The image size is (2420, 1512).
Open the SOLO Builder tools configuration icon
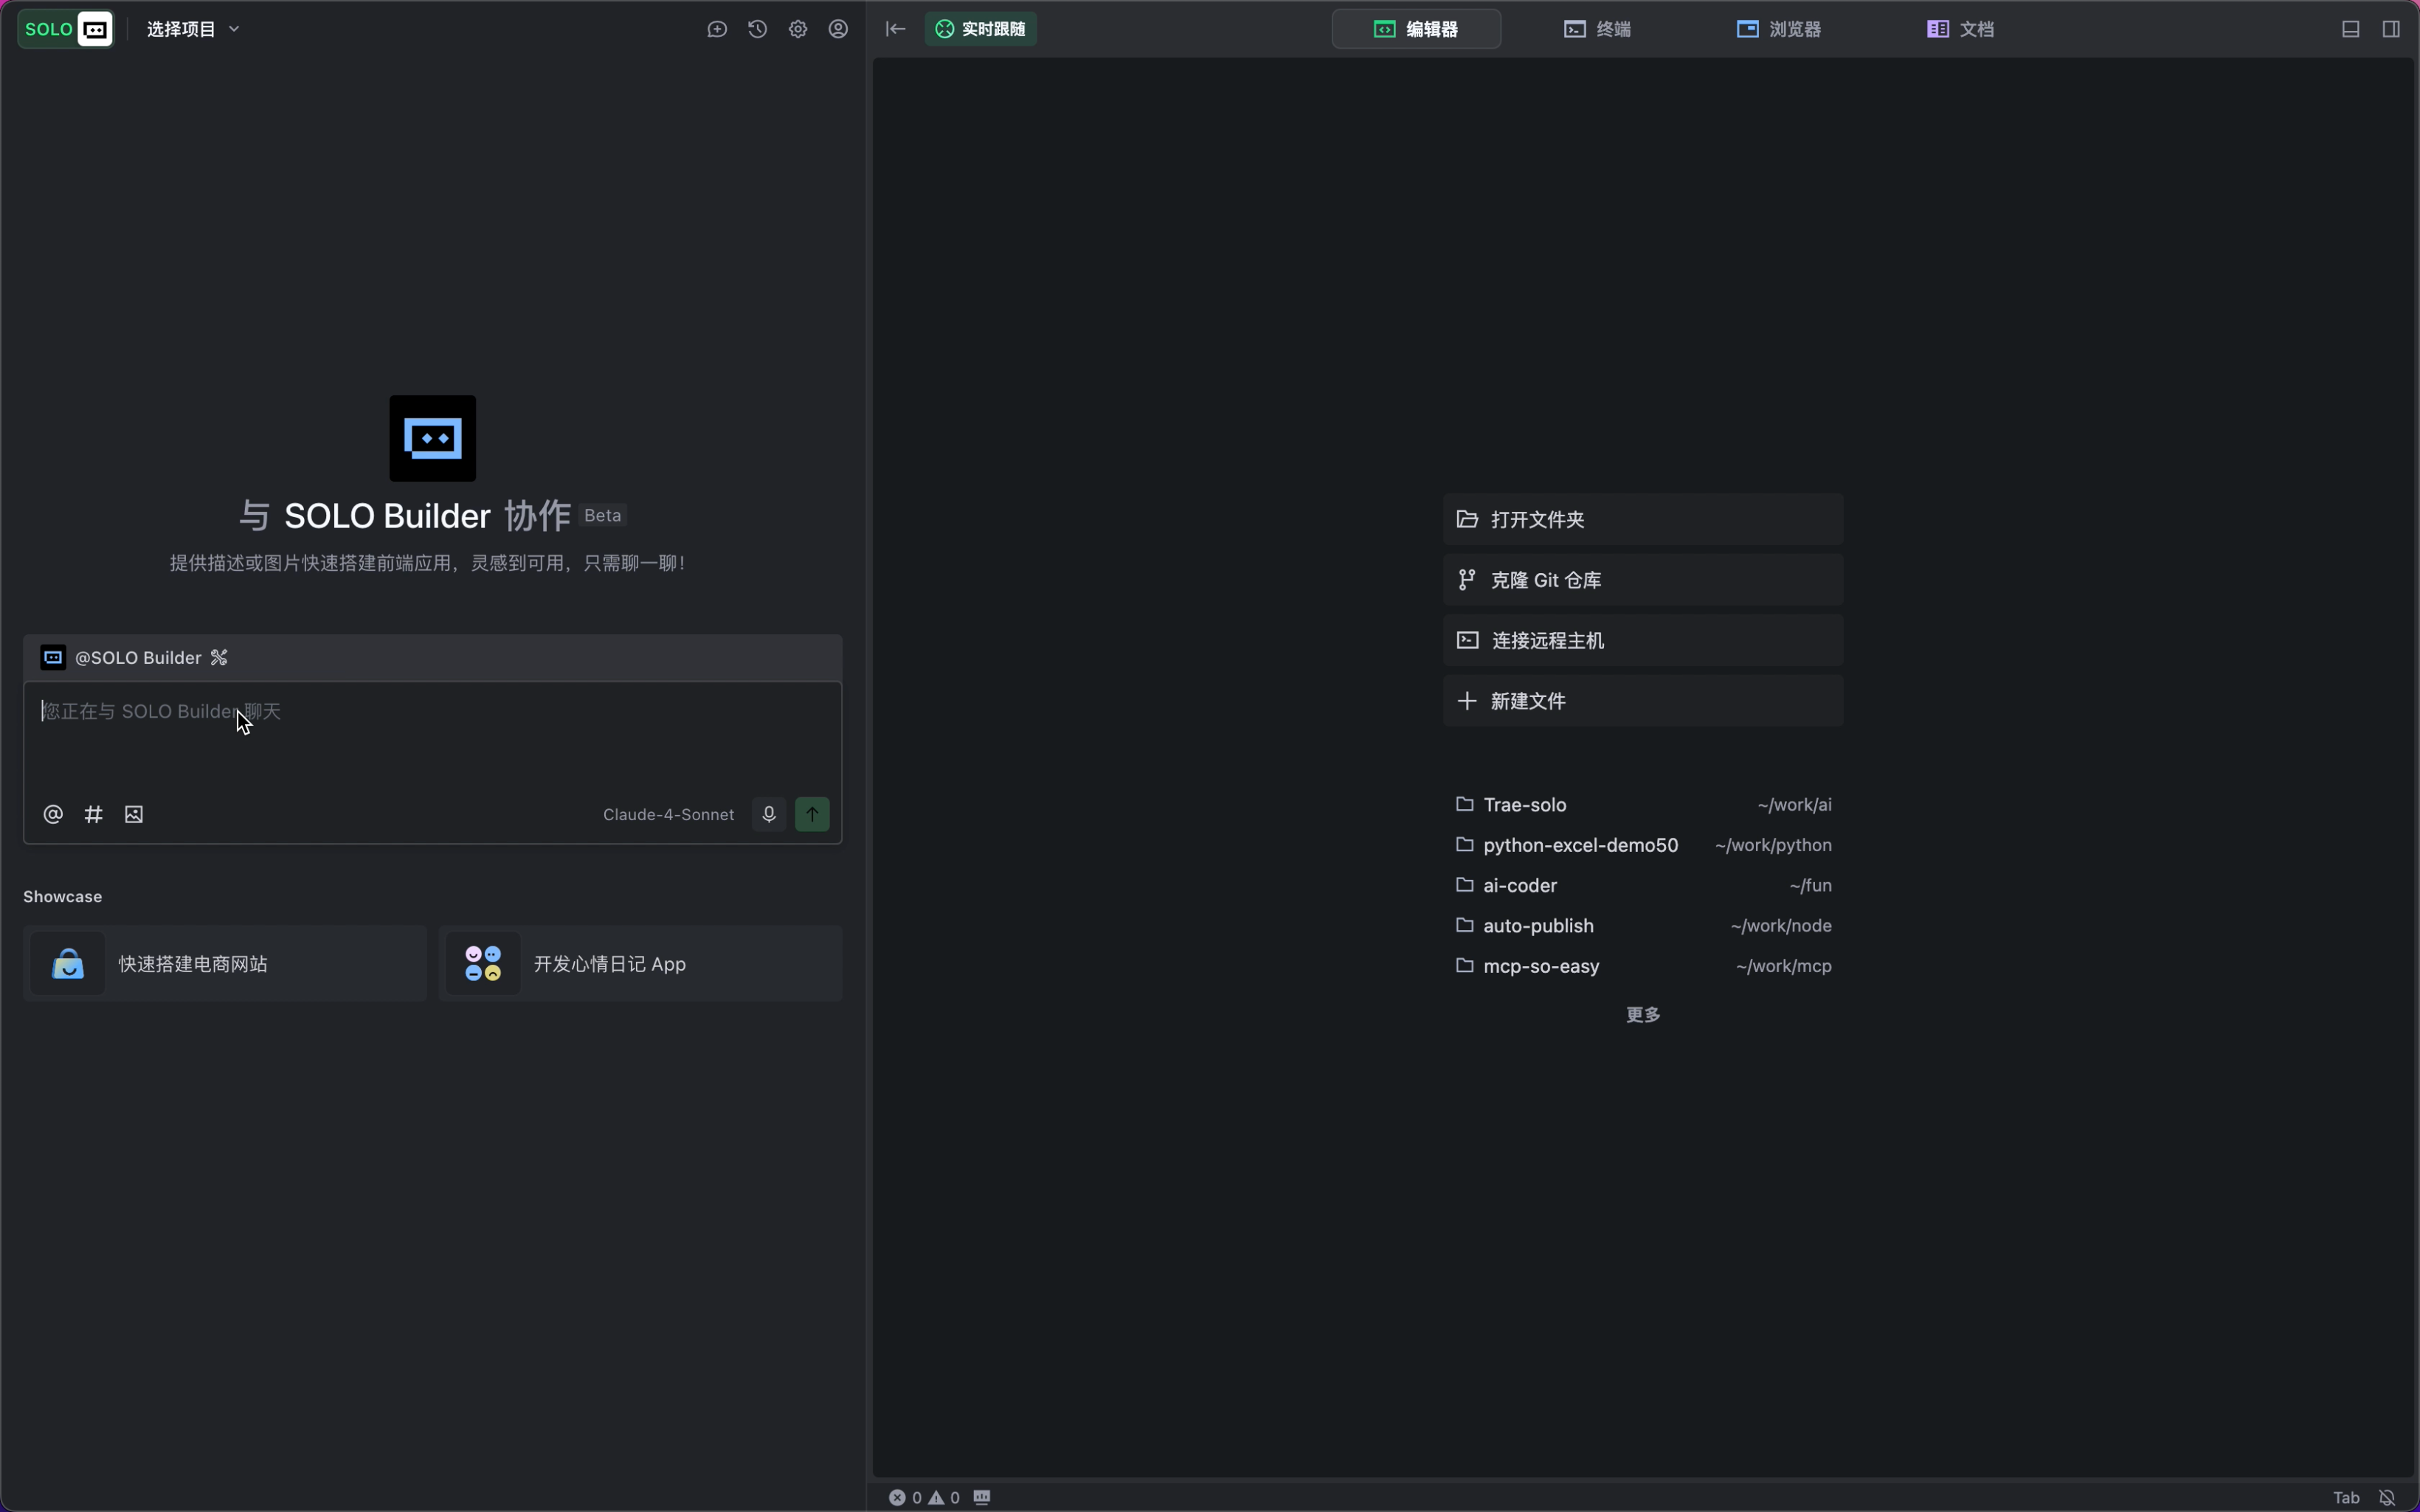[219, 657]
